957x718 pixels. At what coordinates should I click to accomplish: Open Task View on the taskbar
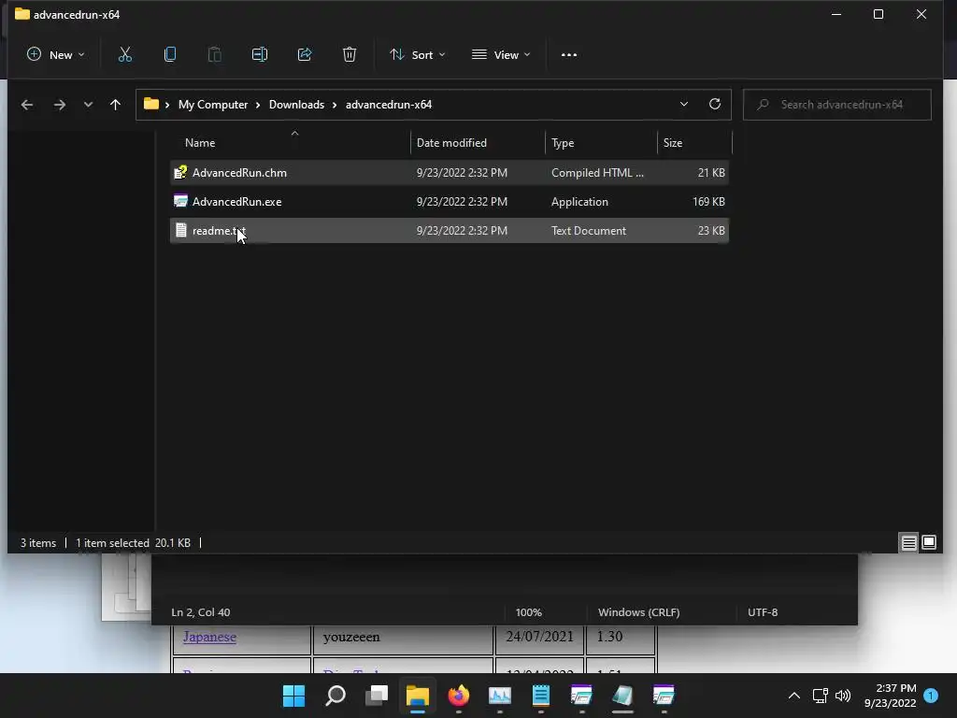(x=377, y=696)
